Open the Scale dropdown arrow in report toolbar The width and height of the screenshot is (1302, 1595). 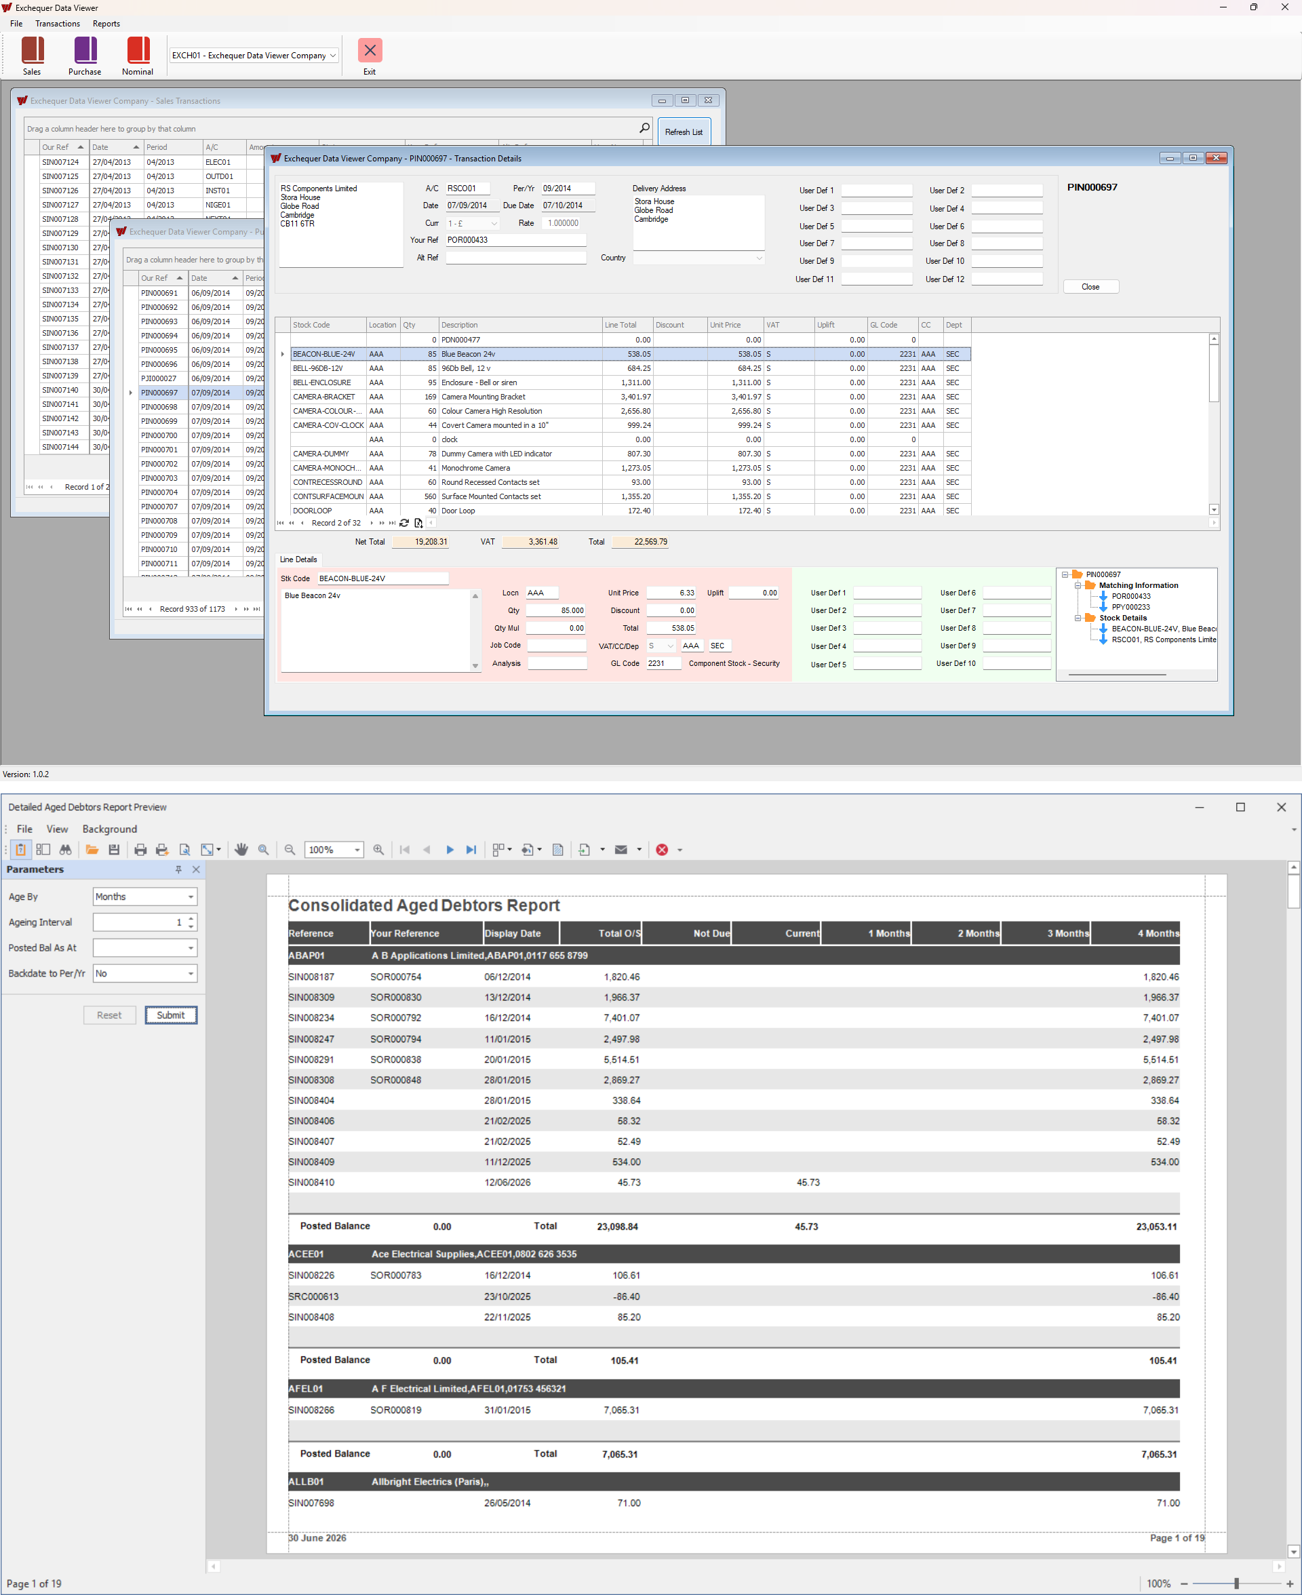pyautogui.click(x=219, y=850)
